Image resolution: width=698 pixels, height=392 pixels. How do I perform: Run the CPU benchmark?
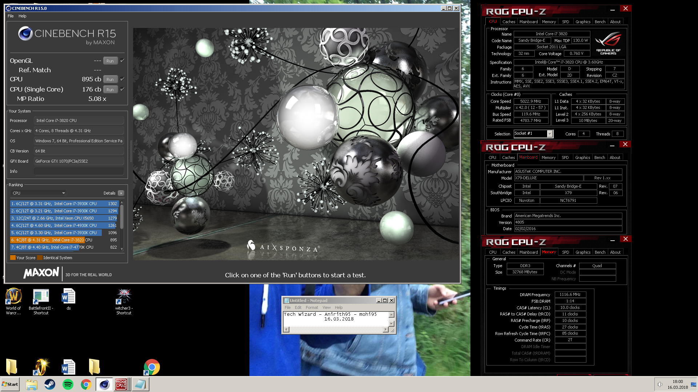click(x=110, y=79)
